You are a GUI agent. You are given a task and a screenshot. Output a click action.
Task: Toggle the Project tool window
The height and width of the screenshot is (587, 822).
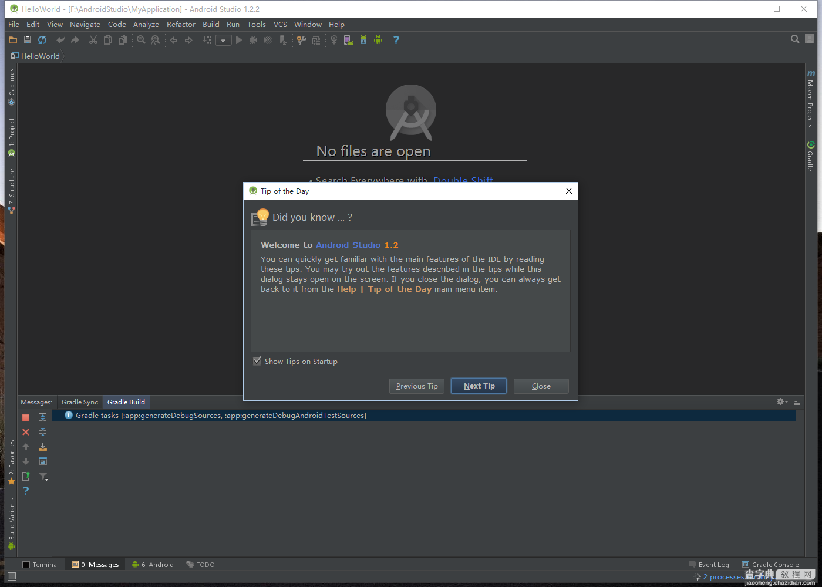[x=11, y=137]
